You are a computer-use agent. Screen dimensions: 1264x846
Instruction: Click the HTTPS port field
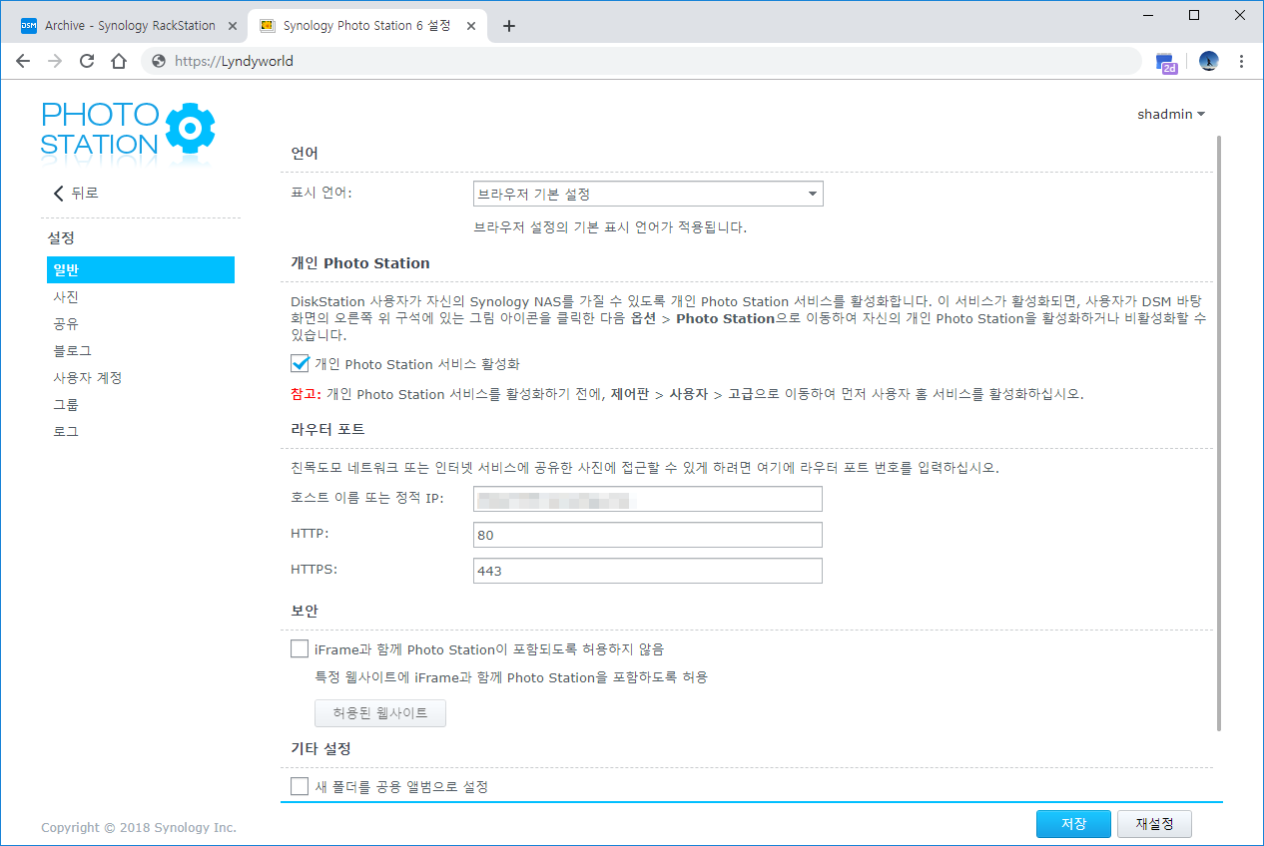point(648,571)
